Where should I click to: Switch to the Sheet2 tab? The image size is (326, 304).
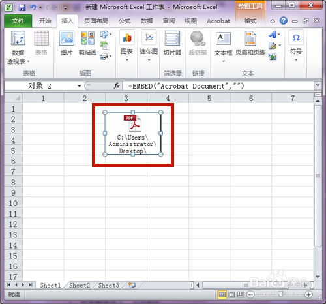(80, 285)
